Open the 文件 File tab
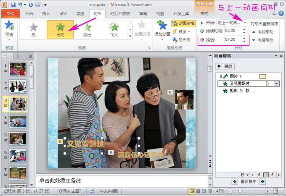The height and width of the screenshot is (196, 286). tap(10, 14)
